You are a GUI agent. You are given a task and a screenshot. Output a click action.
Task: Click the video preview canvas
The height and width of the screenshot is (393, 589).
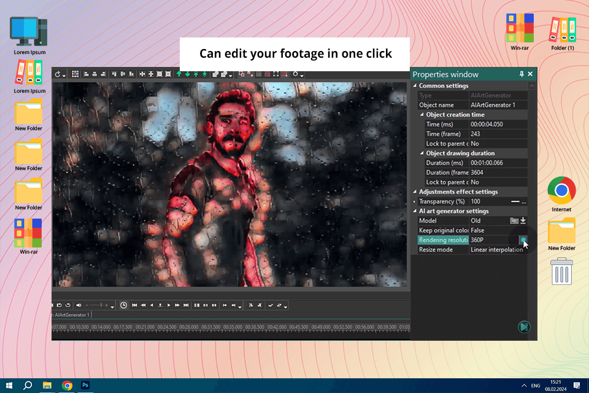[x=229, y=184]
